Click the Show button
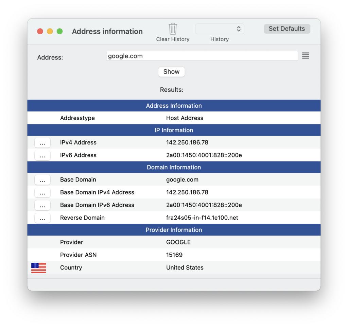The width and height of the screenshot is (348, 327). [171, 72]
